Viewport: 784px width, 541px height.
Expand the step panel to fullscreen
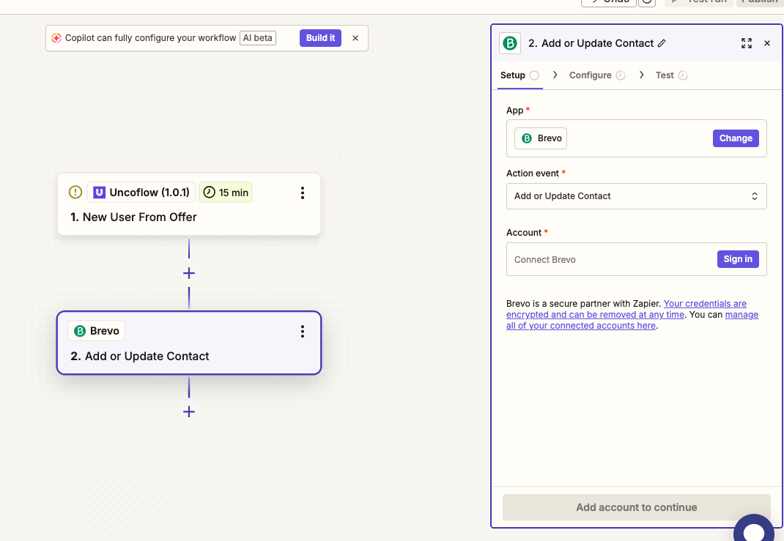(x=747, y=43)
